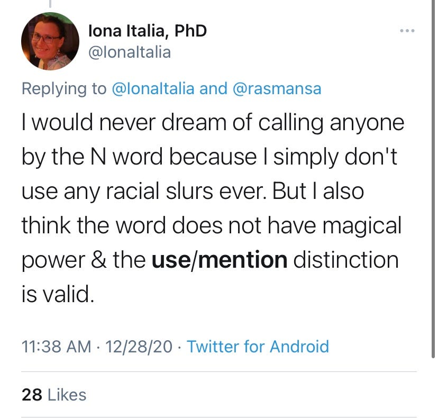Screen dimensions: 438x418
Task: Click the 11:38 AM timestamp
Action: coord(57,347)
